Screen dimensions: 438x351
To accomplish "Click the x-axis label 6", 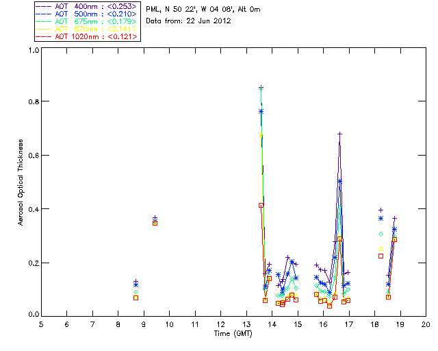I will 67,324.
